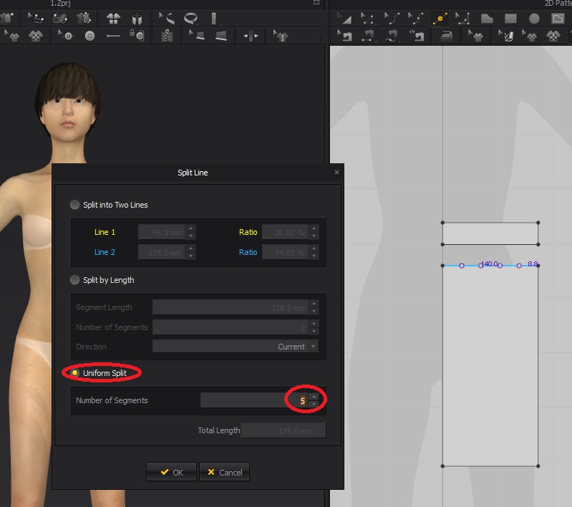The width and height of the screenshot is (572, 507).
Task: Select the Edit Texture tool in 3D toolbar
Action: pos(11,36)
